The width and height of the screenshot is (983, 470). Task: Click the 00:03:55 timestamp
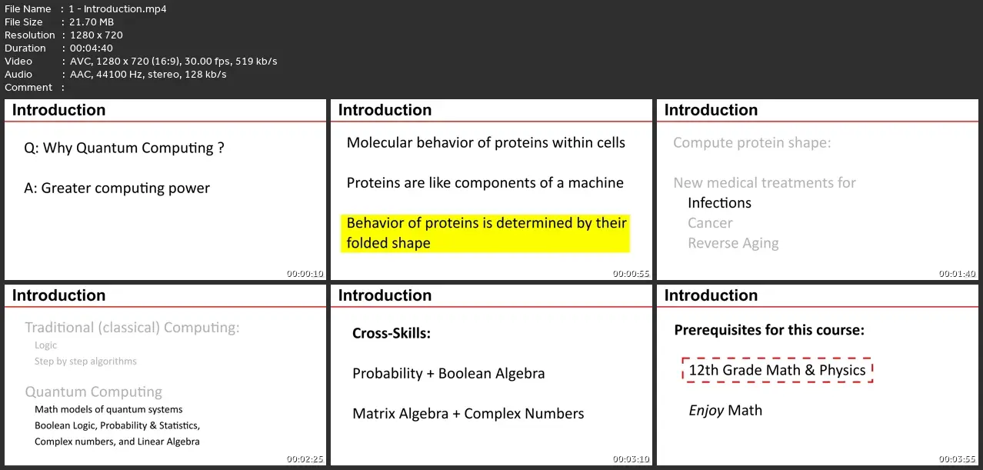coord(958,459)
